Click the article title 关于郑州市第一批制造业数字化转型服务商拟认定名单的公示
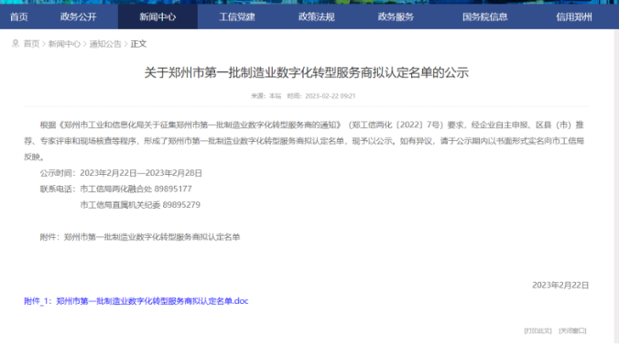Viewport: 619px width, 347px height. click(307, 72)
